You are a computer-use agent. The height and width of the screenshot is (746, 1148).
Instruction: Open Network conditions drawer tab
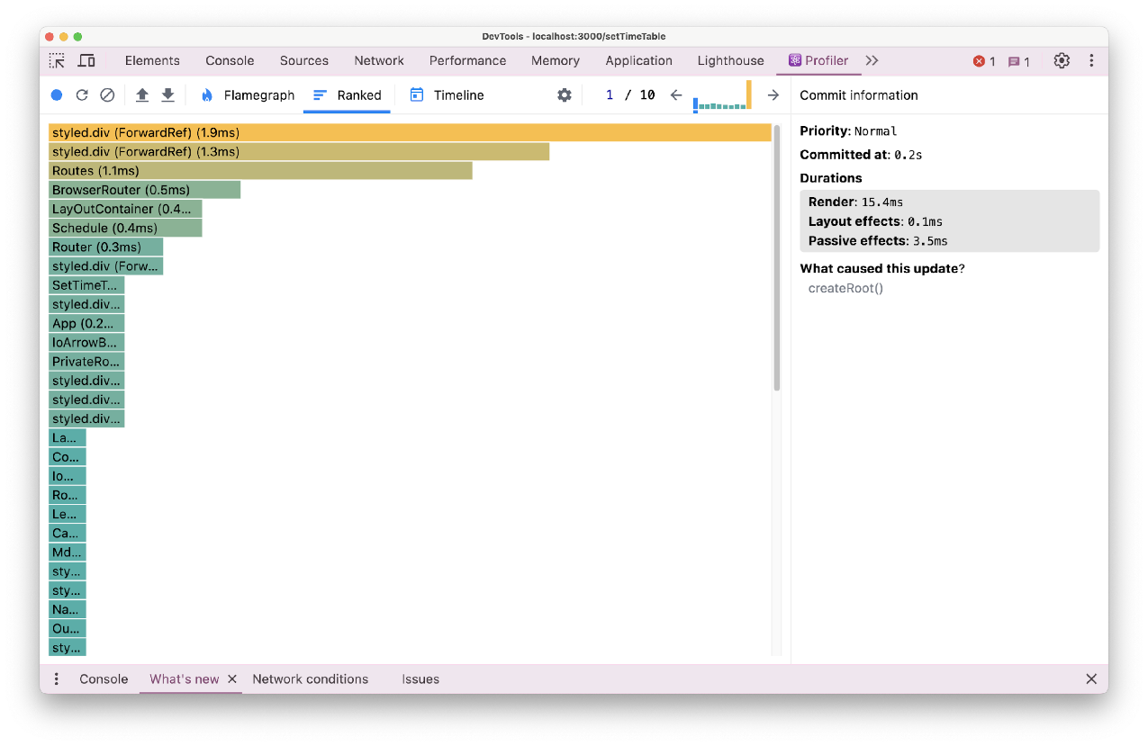311,679
